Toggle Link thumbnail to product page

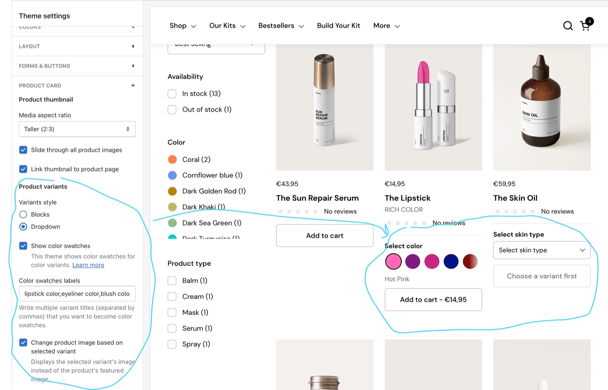tap(23, 169)
